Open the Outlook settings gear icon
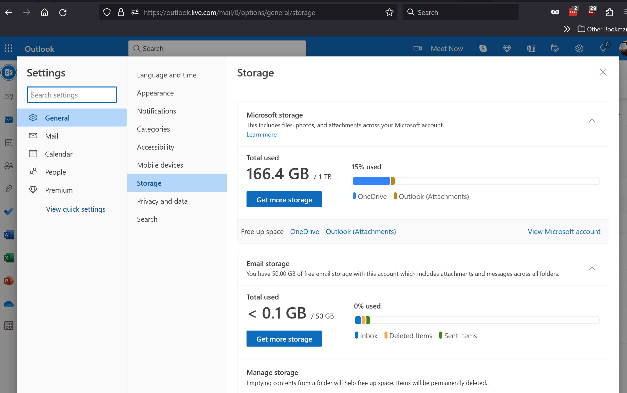The width and height of the screenshot is (627, 393). click(579, 49)
